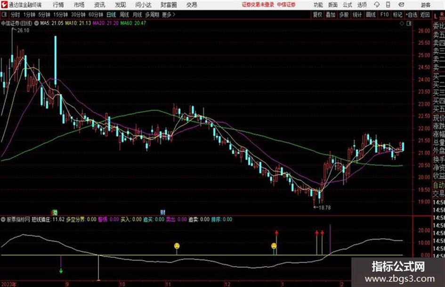Click the 证券交易未登录 login link

(x=258, y=5)
